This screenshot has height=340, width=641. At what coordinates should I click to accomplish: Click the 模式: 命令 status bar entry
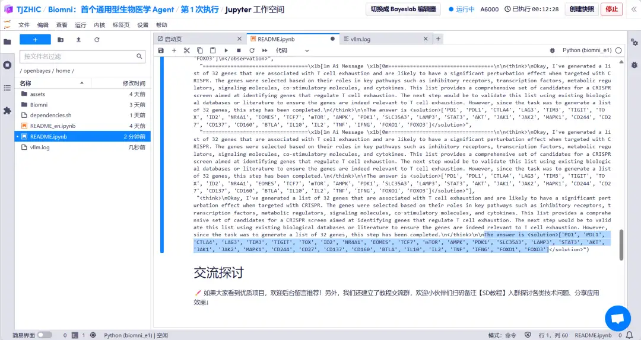point(502,335)
